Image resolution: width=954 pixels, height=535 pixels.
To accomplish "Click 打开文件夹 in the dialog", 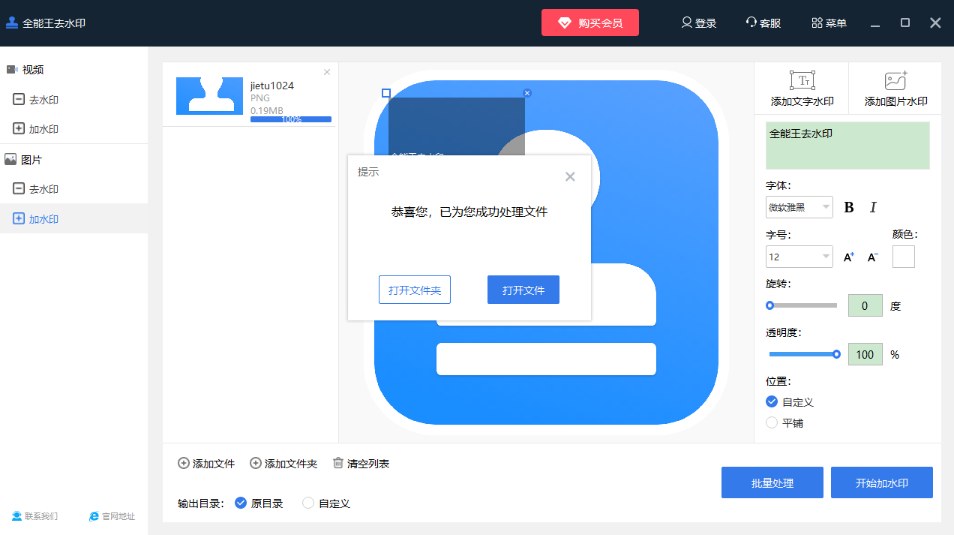I will pyautogui.click(x=415, y=290).
